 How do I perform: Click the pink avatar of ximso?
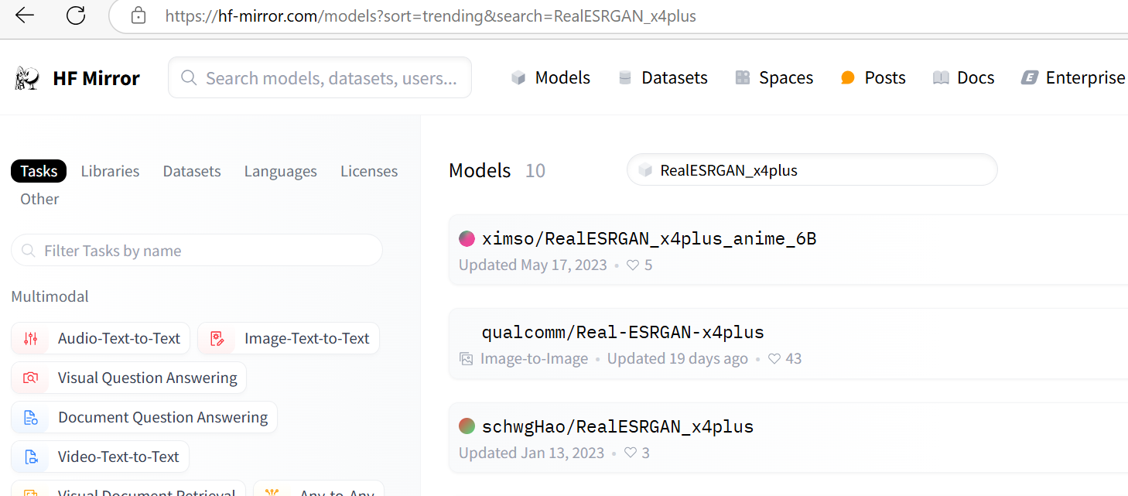click(x=467, y=238)
